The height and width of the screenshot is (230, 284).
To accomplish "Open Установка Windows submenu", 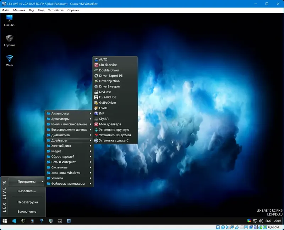I will pos(69,173).
